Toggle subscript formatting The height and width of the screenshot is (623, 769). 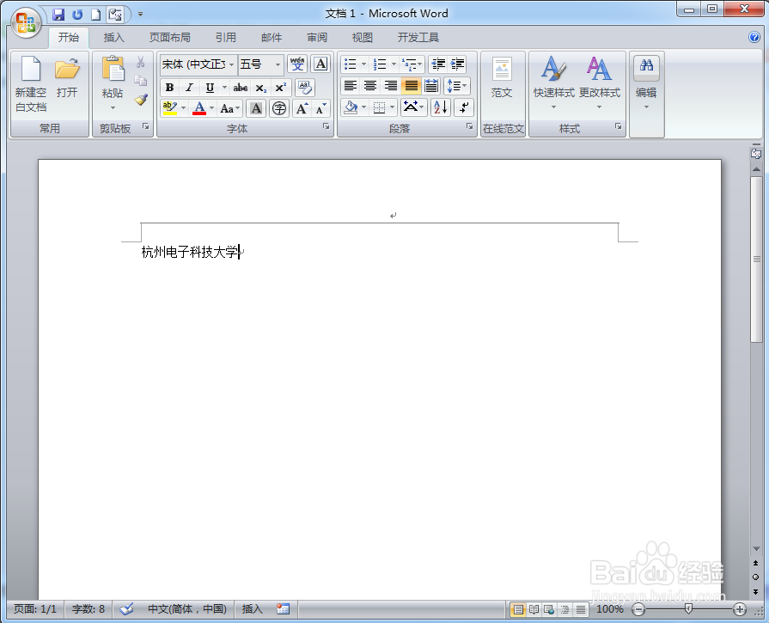[261, 88]
